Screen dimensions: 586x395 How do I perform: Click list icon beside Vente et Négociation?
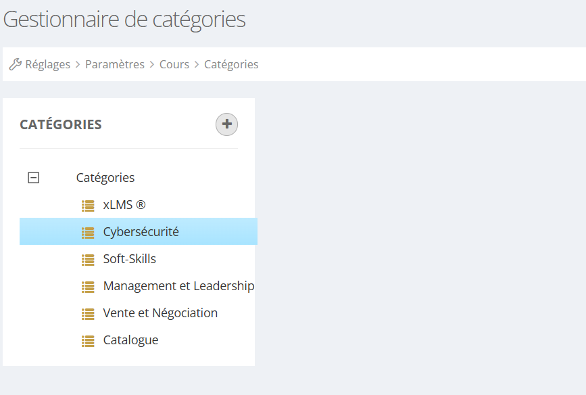click(88, 313)
